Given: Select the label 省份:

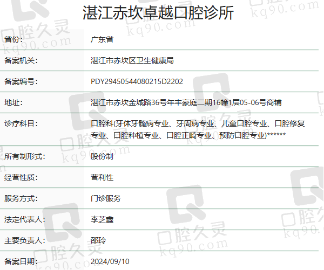Looking at the screenshot, I should click(13, 39).
